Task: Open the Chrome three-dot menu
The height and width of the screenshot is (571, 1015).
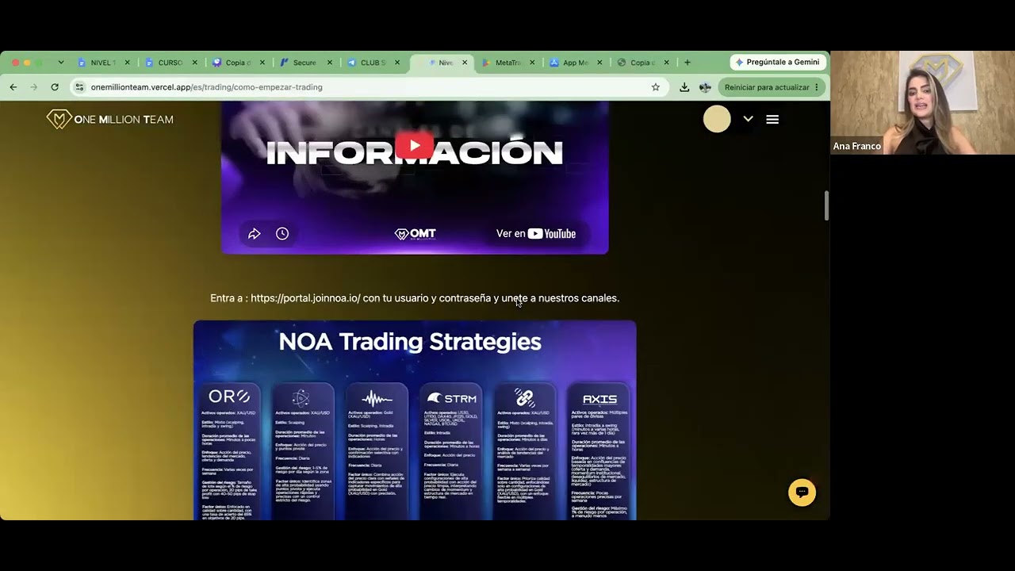Action: [x=817, y=87]
